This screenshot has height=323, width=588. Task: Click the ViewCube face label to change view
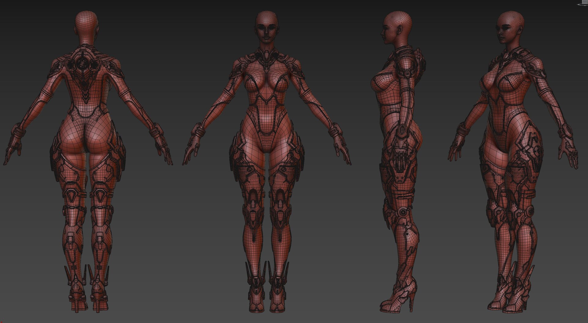(585, 1)
